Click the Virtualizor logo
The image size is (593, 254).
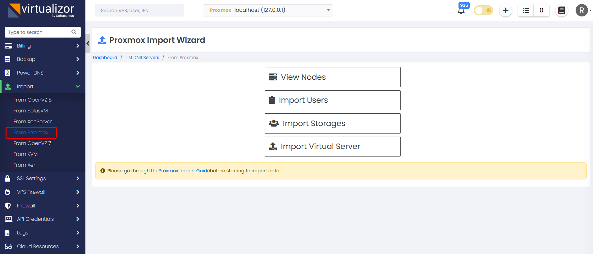coord(41,10)
